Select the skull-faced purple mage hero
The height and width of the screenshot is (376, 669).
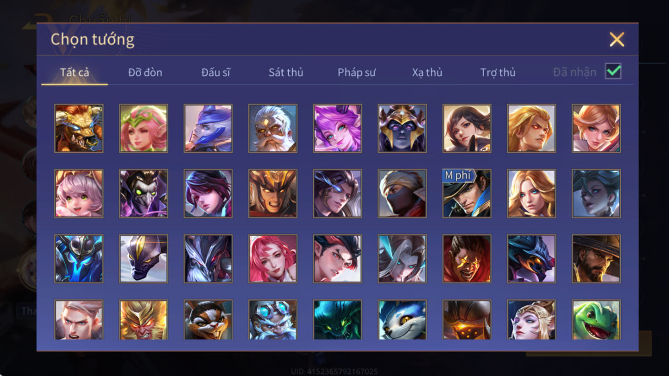pos(144,193)
